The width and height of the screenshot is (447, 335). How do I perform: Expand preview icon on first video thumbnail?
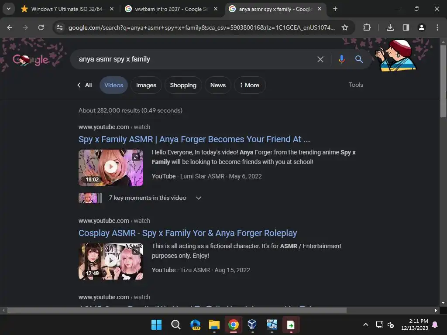(x=136, y=157)
